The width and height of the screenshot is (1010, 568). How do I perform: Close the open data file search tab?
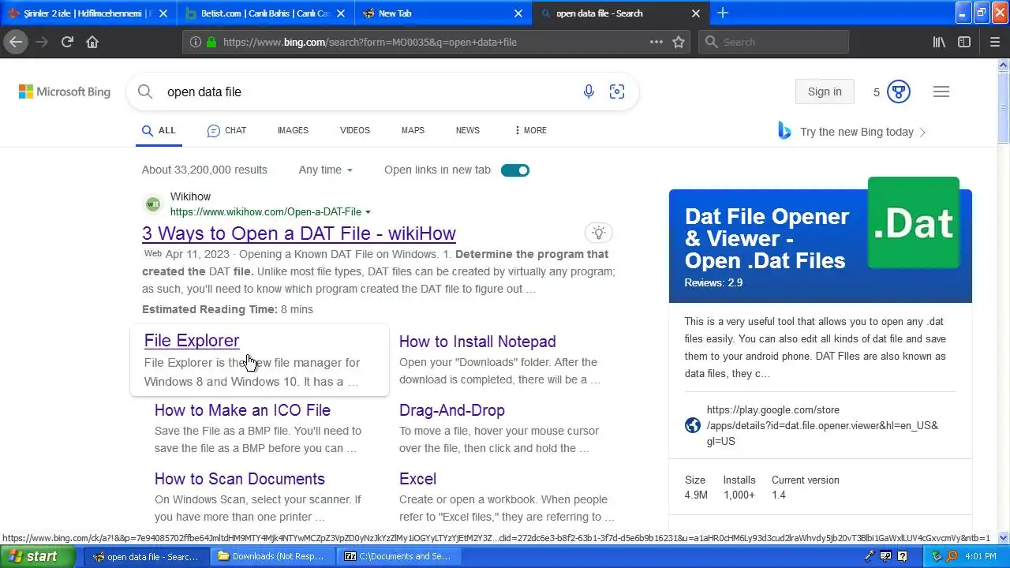coord(696,13)
